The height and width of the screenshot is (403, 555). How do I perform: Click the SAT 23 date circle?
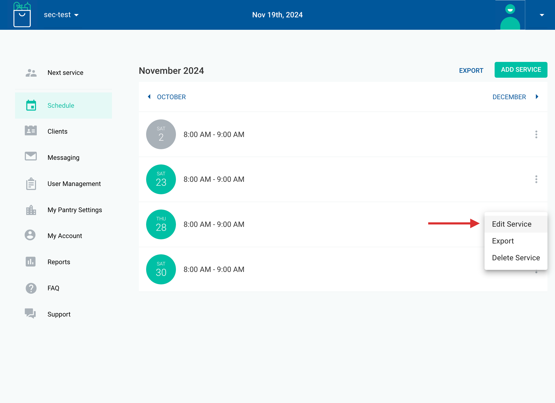tap(161, 179)
